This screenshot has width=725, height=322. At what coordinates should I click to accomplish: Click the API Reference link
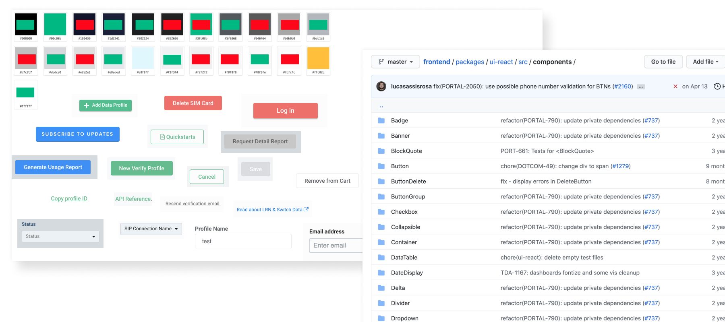[x=133, y=199]
